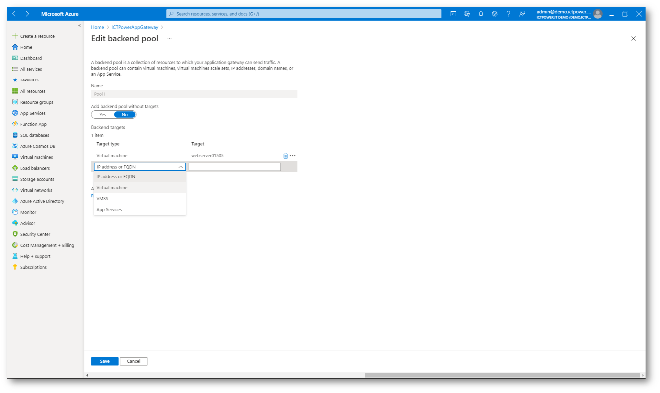Screen dimensions: 660x393
Task: Click the webserver01505 target cell
Action: (208, 156)
